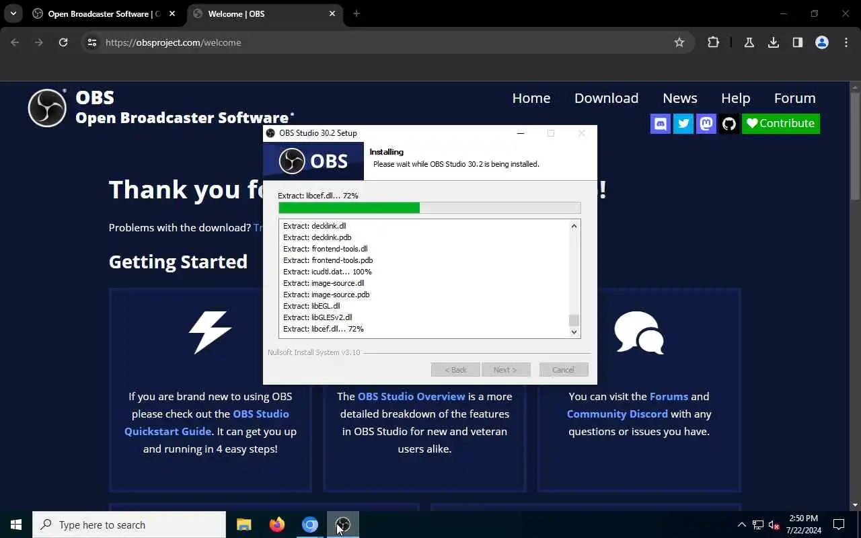
Task: Show hidden tray icons chevron
Action: (742, 525)
